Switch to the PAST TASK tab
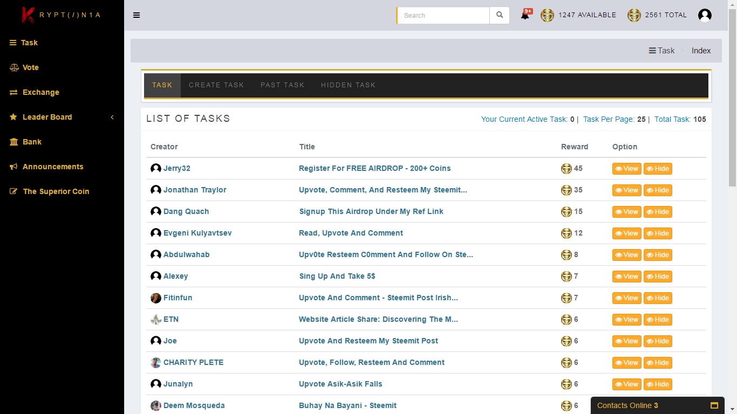This screenshot has width=737, height=414. [283, 85]
